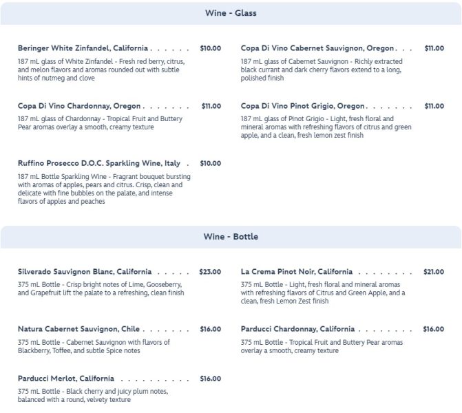Collapse the Wine - Bottle section header
The width and height of the screenshot is (462, 413).
point(231,237)
